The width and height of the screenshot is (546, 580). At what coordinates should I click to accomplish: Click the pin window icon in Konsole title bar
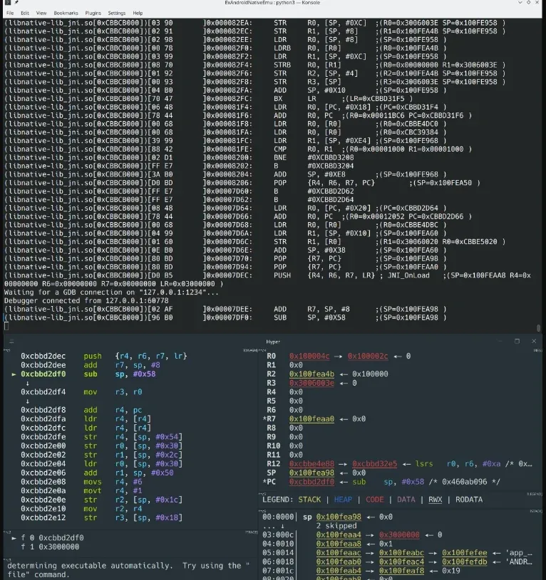click(x=16, y=2)
